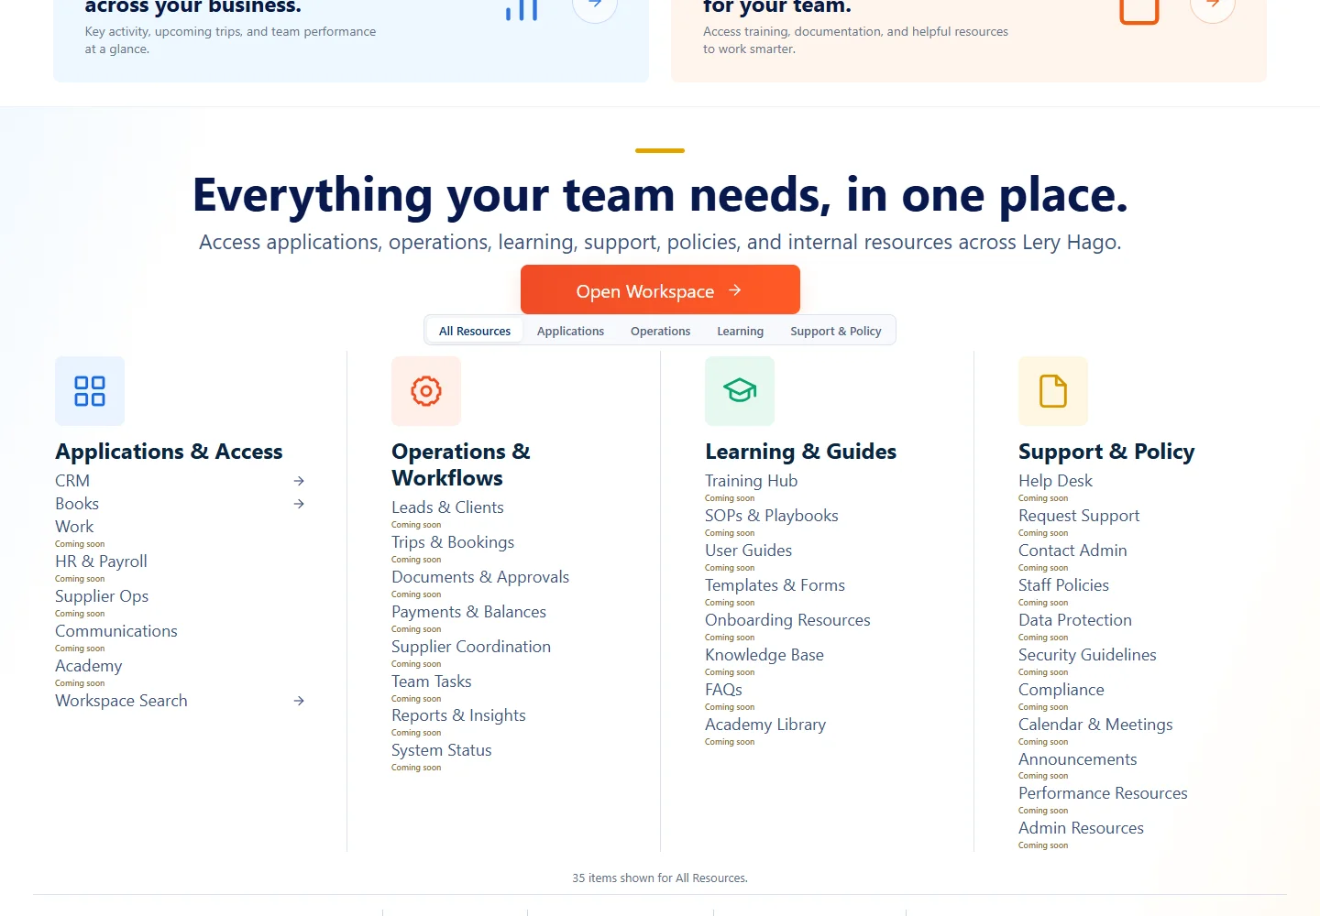Open the Workspace Search link

(x=121, y=701)
